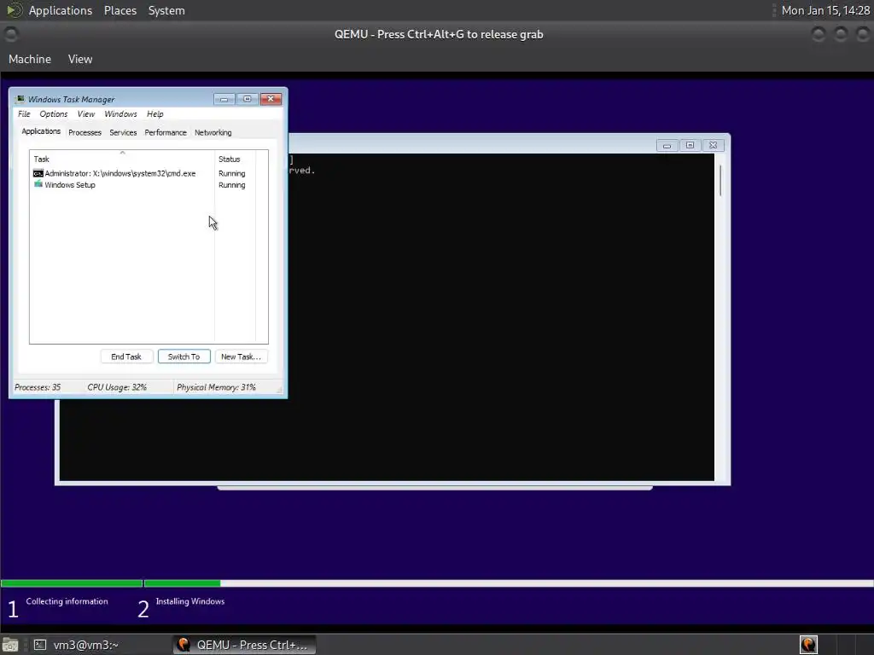
Task: Click the Switch To button
Action: point(184,356)
